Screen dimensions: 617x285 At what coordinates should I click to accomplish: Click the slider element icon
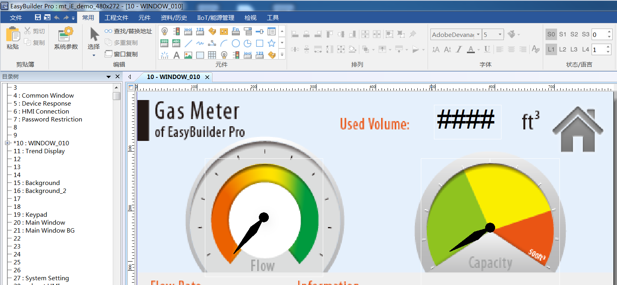(260, 31)
